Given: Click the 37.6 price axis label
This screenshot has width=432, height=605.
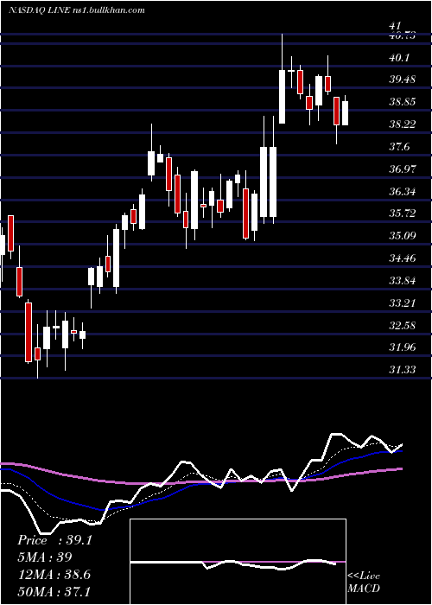Looking at the screenshot, I should pos(399,147).
